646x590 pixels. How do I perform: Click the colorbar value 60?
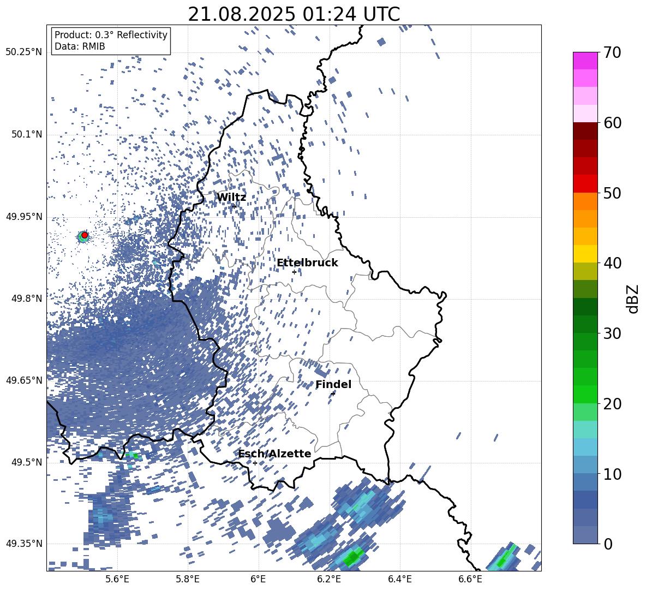tap(613, 123)
